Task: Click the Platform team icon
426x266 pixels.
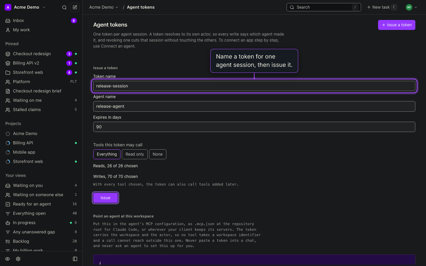Action: (8, 82)
